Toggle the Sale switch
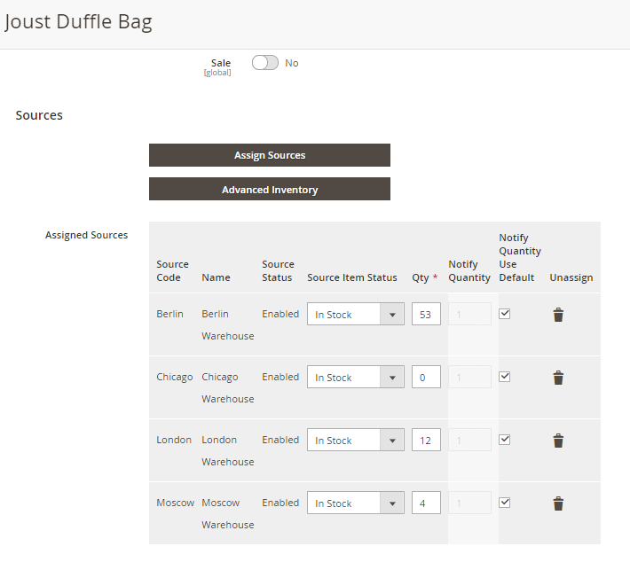630x562 pixels. coord(264,63)
